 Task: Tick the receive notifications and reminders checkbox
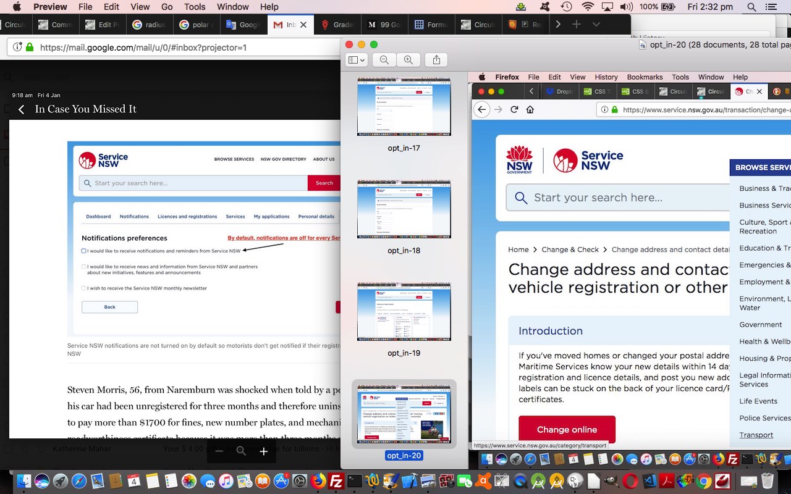coord(83,251)
